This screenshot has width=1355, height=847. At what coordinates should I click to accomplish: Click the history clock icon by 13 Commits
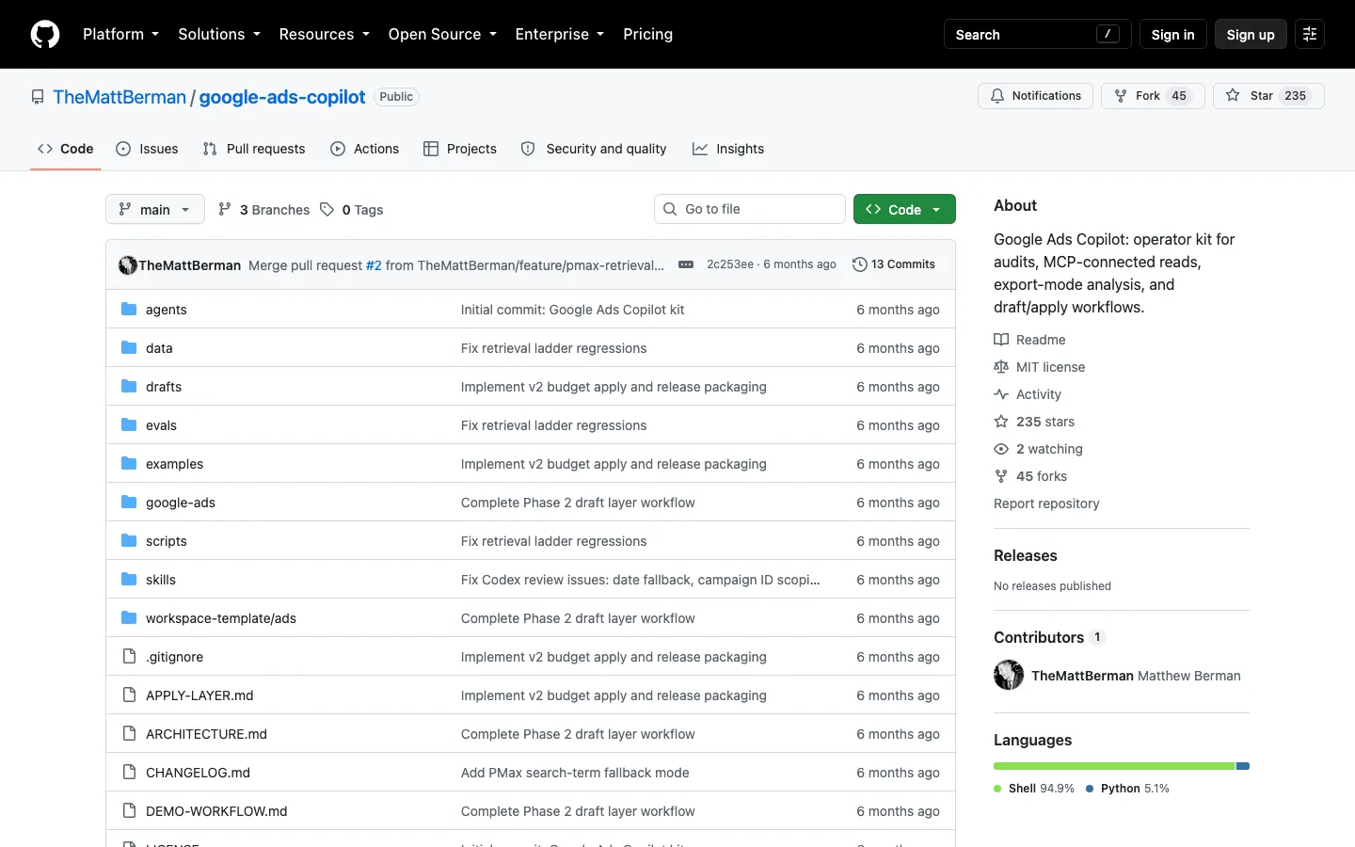[859, 264]
